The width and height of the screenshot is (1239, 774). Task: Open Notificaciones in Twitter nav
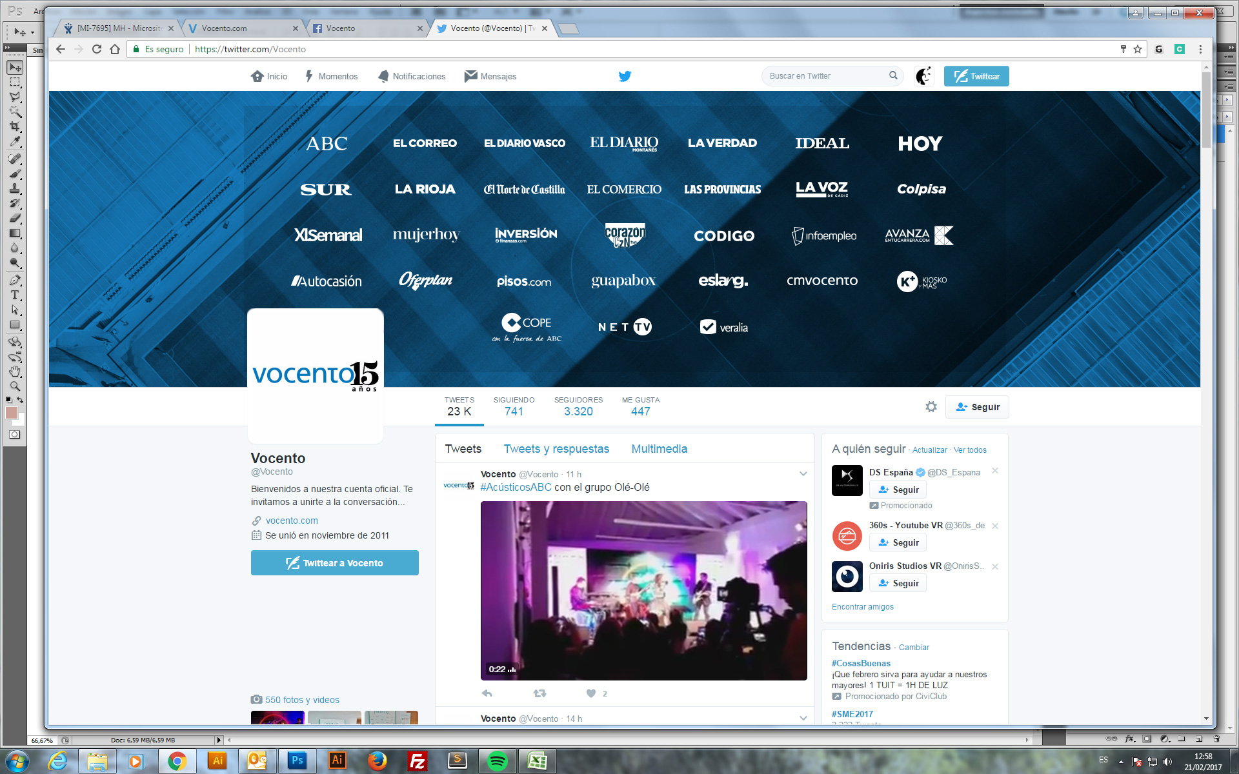pos(412,76)
